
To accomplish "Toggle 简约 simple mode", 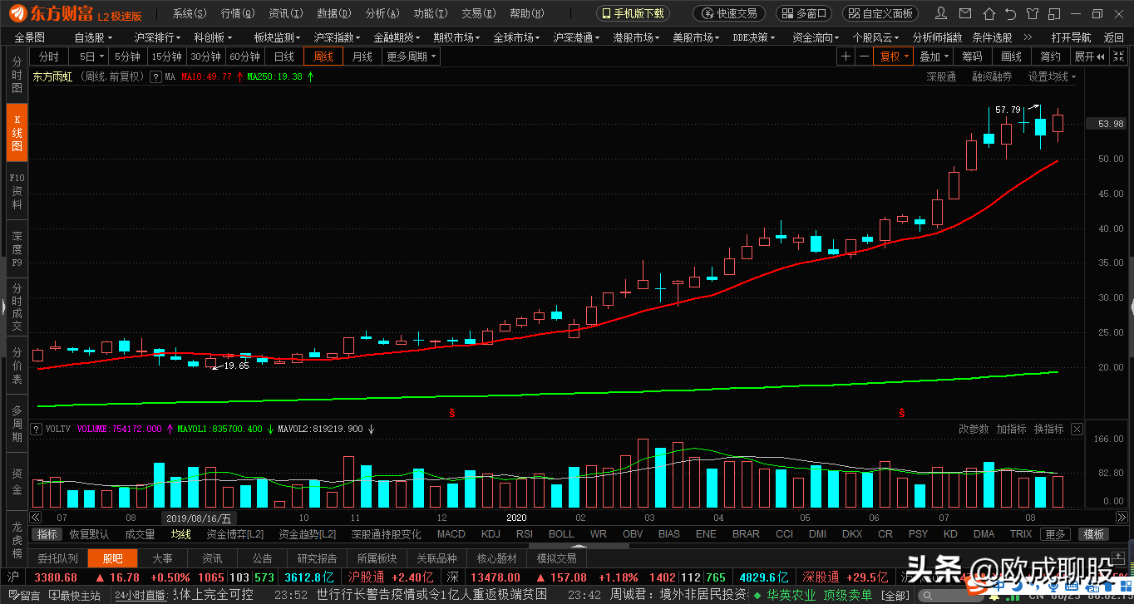I will [x=1051, y=56].
